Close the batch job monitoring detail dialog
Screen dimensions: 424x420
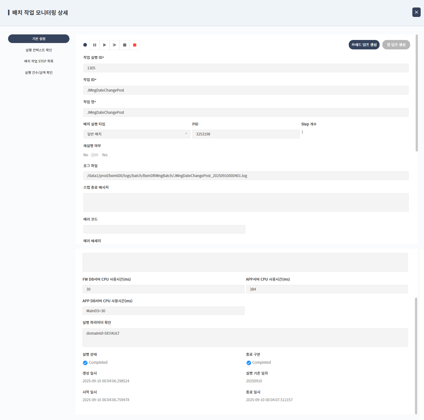(x=416, y=12)
